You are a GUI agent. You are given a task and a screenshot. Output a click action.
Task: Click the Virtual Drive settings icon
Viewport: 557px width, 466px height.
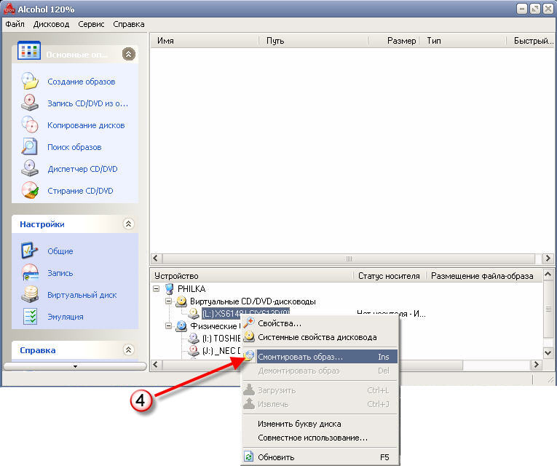[x=30, y=294]
